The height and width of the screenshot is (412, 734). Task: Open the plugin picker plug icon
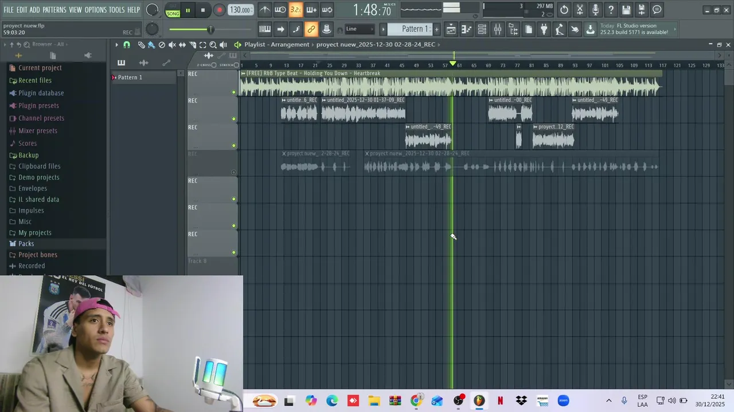click(x=544, y=29)
